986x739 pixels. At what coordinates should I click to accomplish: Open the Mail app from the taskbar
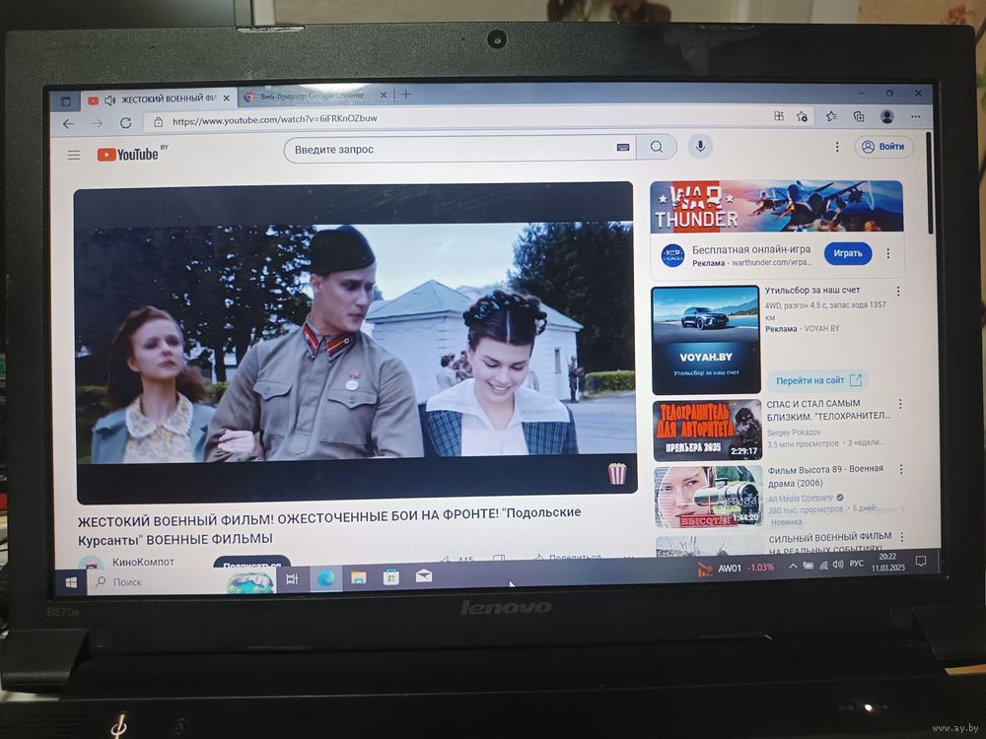point(424,575)
